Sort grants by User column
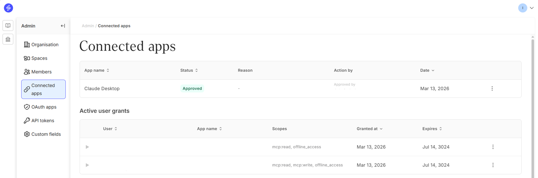The height and width of the screenshot is (178, 538). tap(110, 129)
